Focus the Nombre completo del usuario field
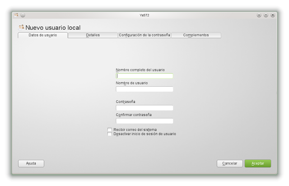The width and height of the screenshot is (289, 186). coord(144,76)
